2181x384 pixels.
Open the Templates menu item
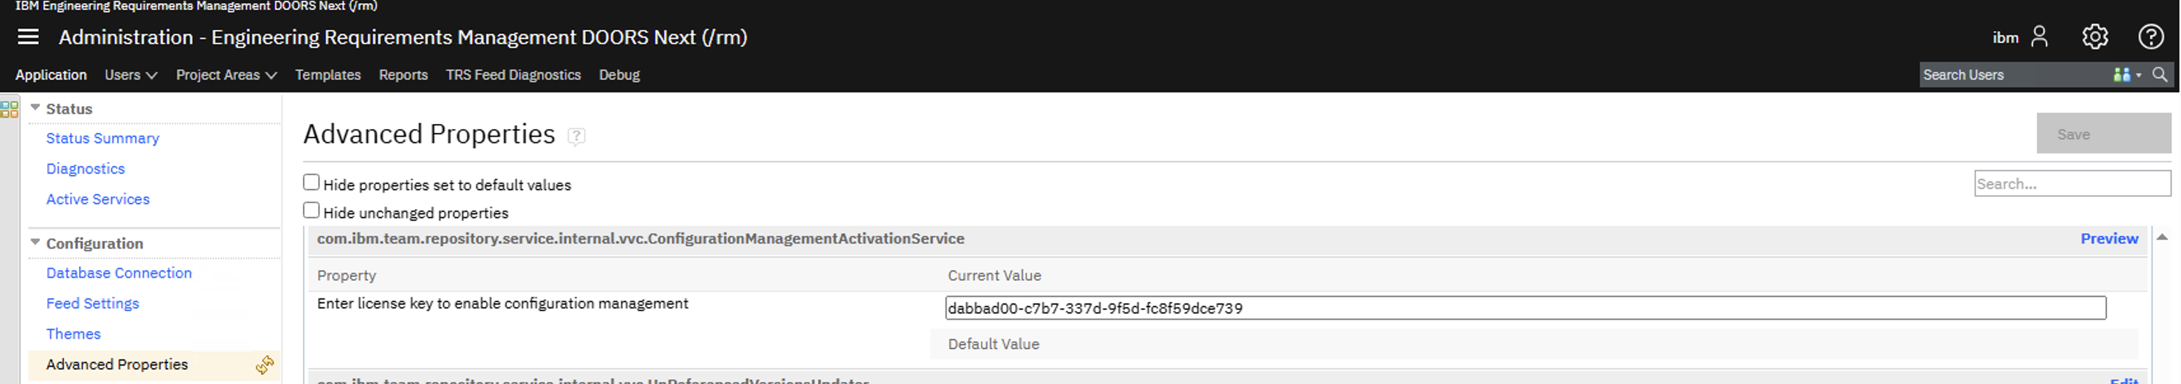click(x=328, y=74)
